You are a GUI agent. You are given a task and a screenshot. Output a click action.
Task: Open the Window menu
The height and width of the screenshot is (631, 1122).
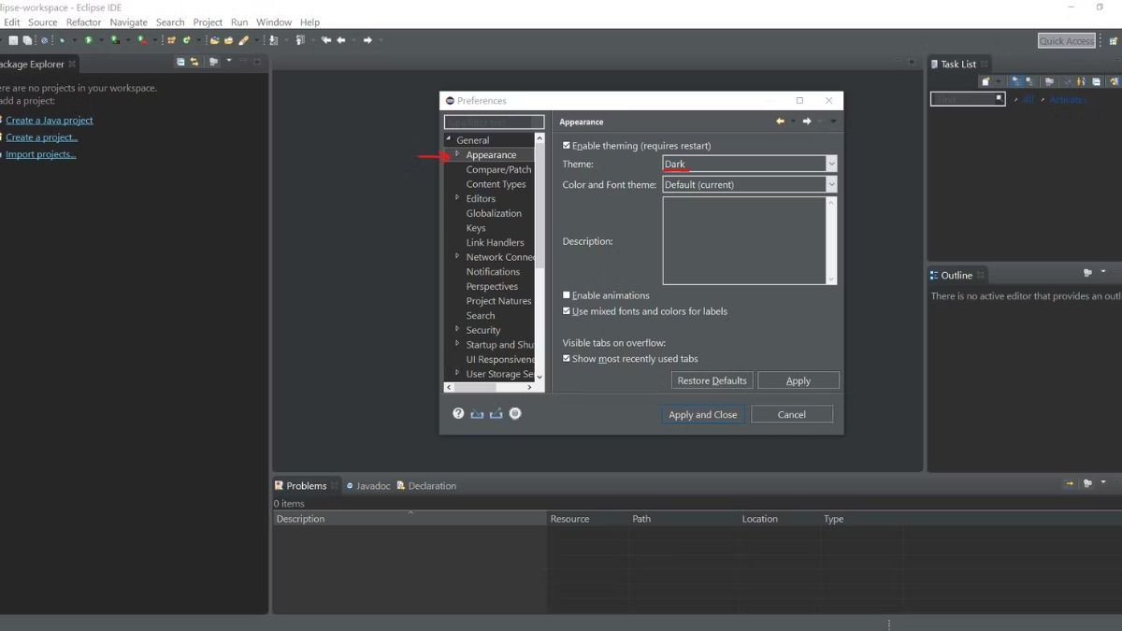[274, 22]
